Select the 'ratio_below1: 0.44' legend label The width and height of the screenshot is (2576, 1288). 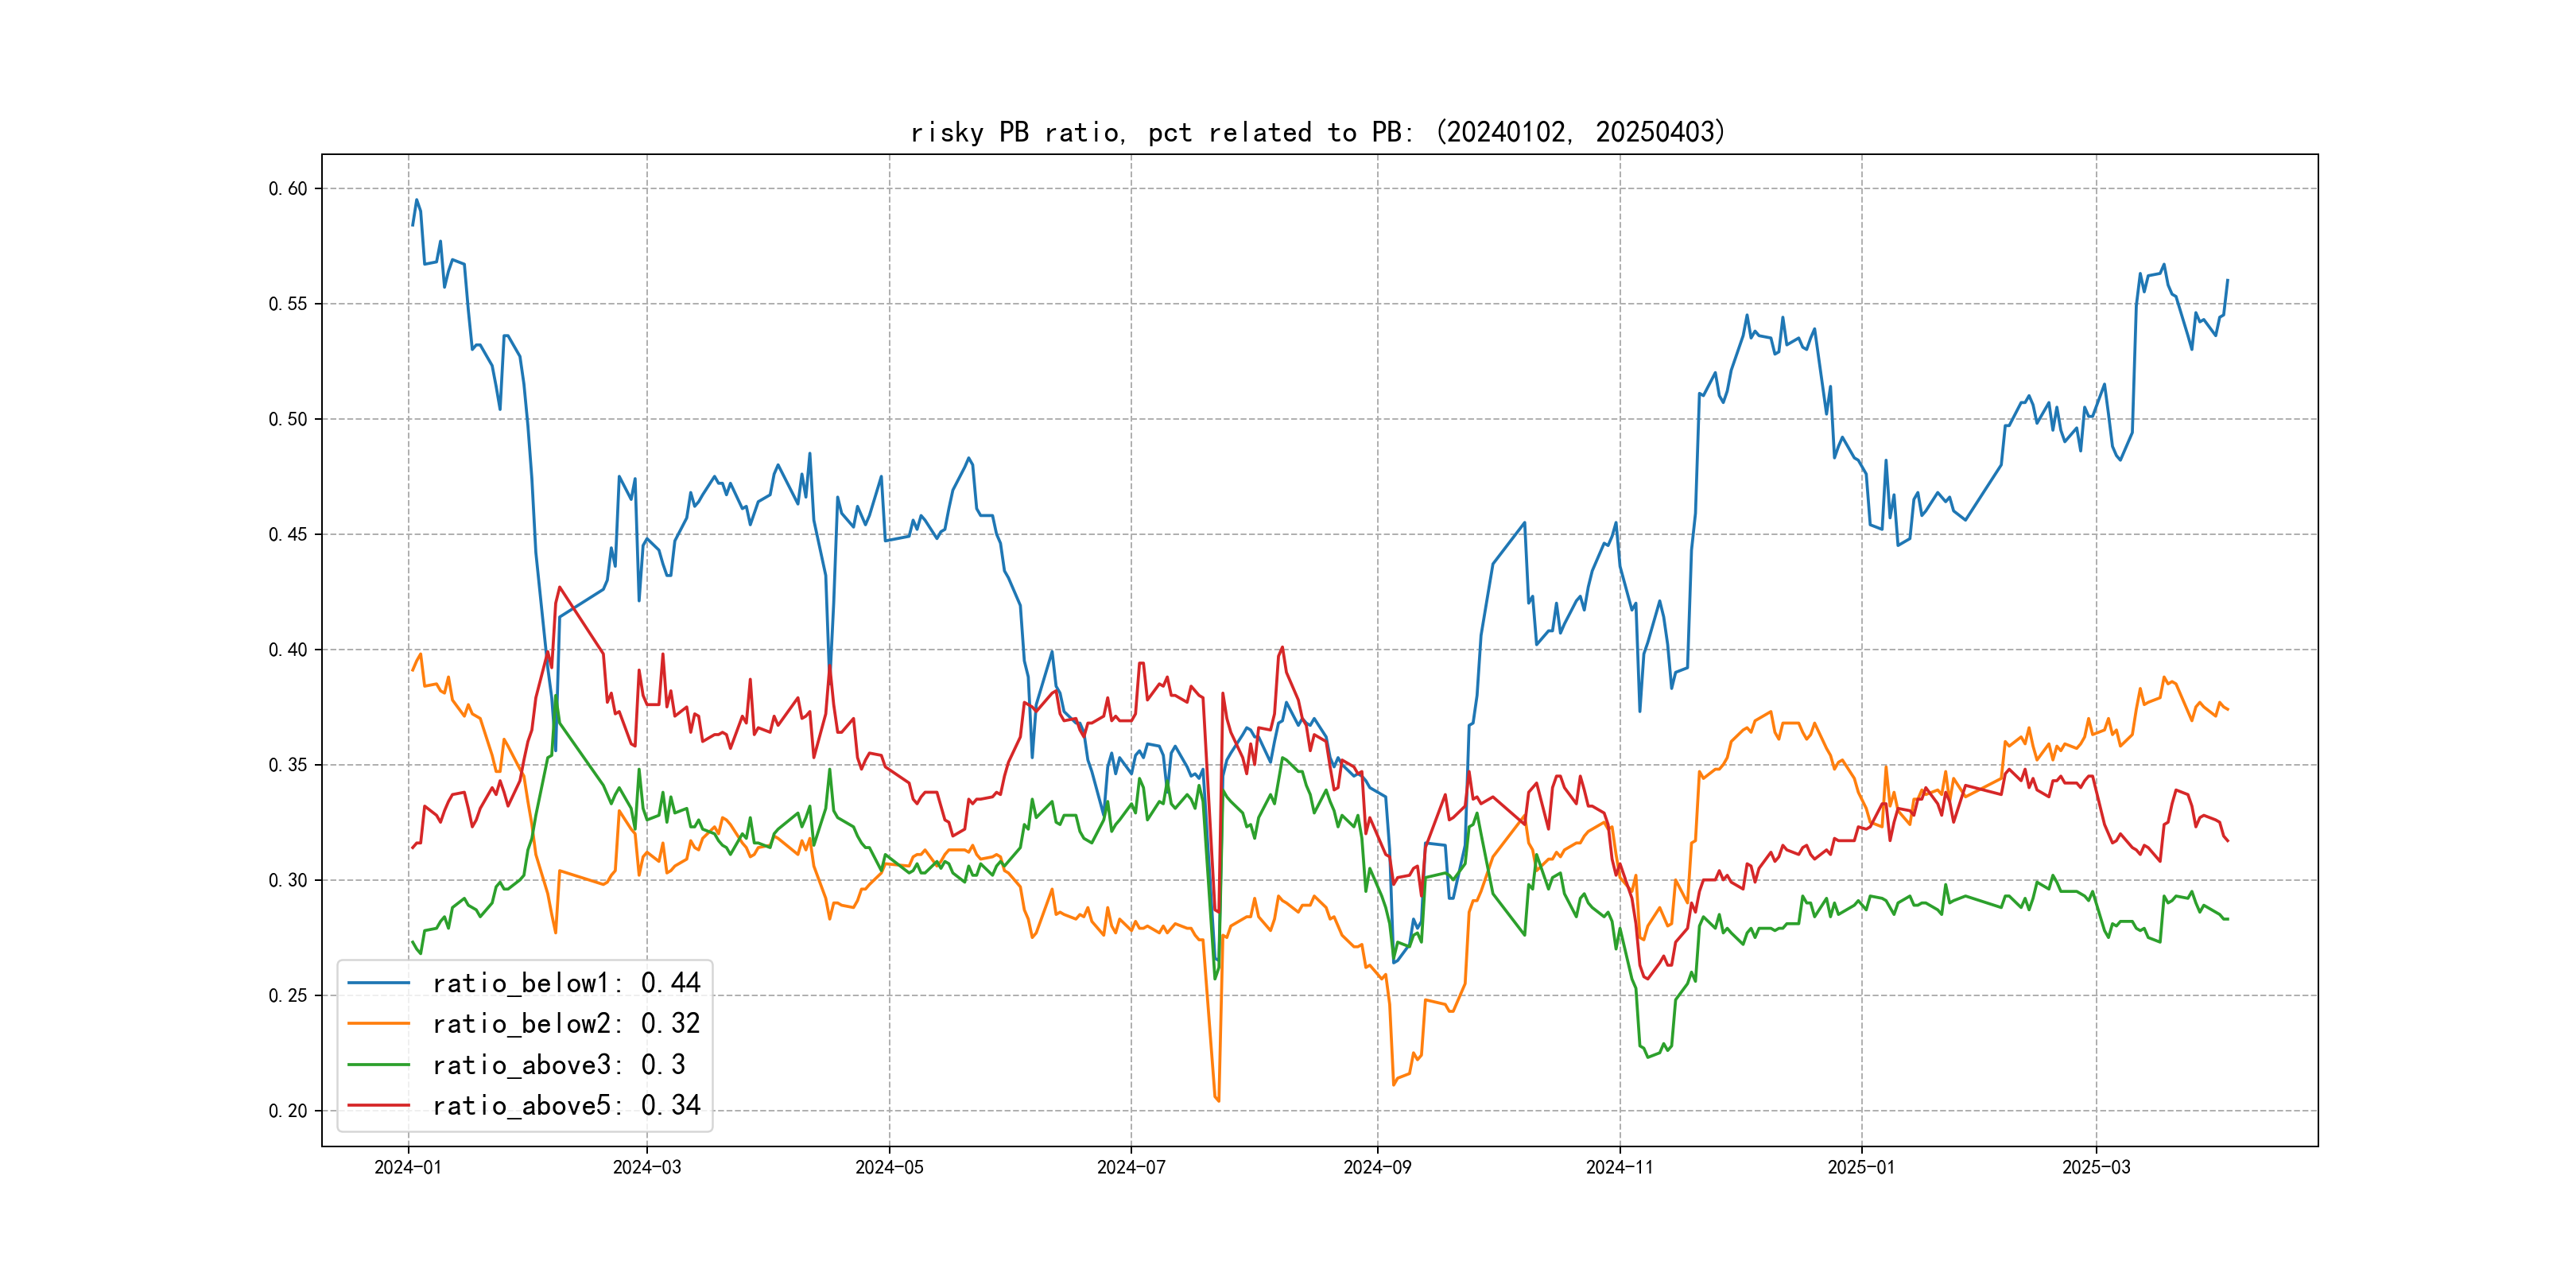pos(566,983)
